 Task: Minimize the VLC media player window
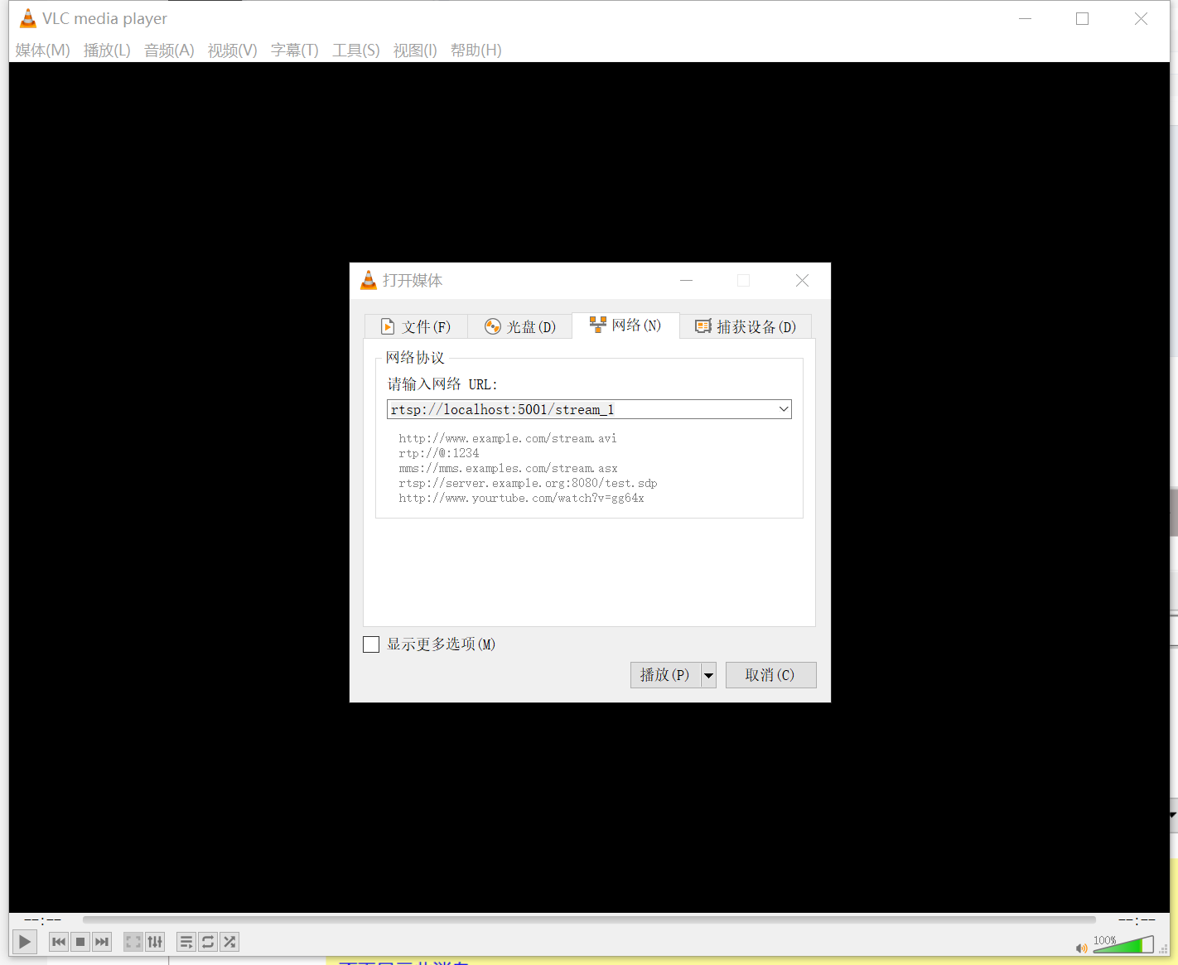[x=1025, y=18]
